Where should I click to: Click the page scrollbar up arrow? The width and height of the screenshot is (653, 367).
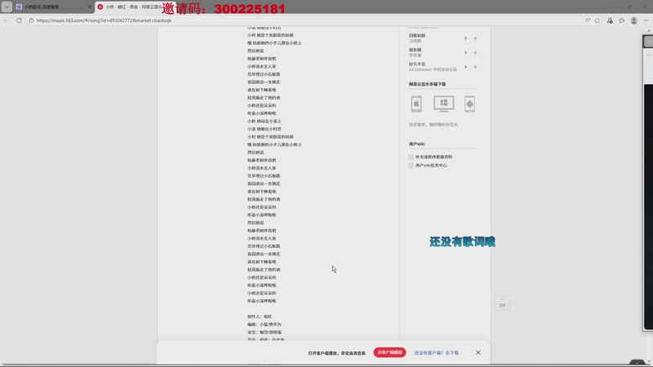[x=649, y=30]
